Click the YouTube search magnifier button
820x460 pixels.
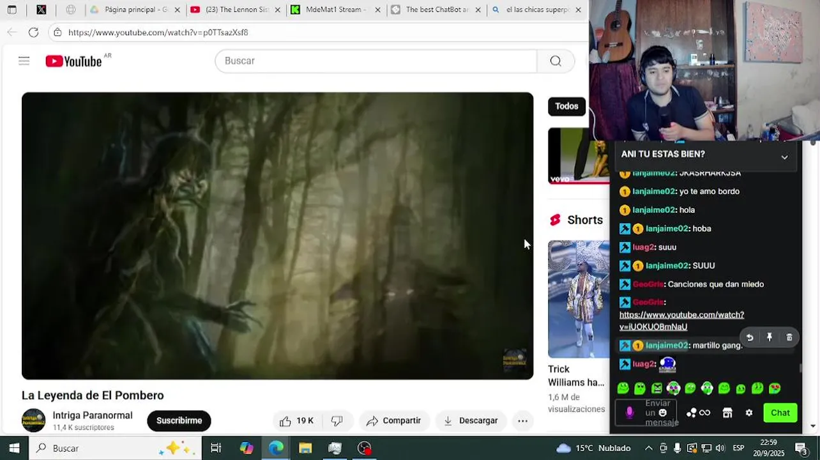556,61
